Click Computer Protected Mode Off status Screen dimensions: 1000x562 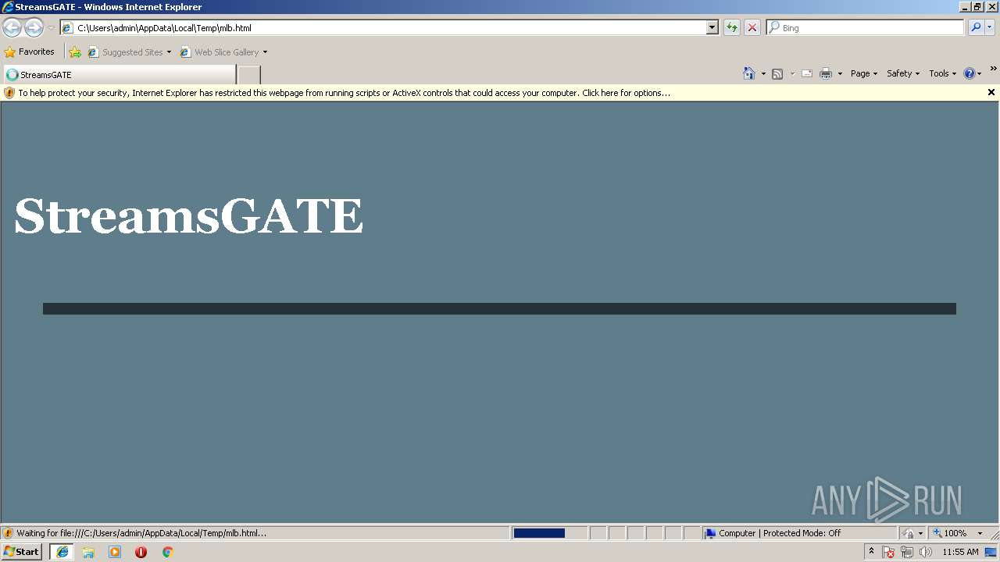pos(772,533)
